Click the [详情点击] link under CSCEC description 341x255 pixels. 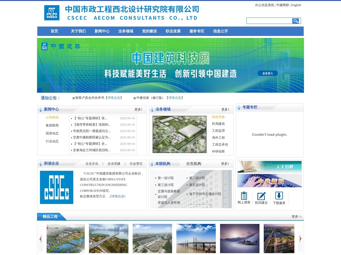tap(118, 196)
